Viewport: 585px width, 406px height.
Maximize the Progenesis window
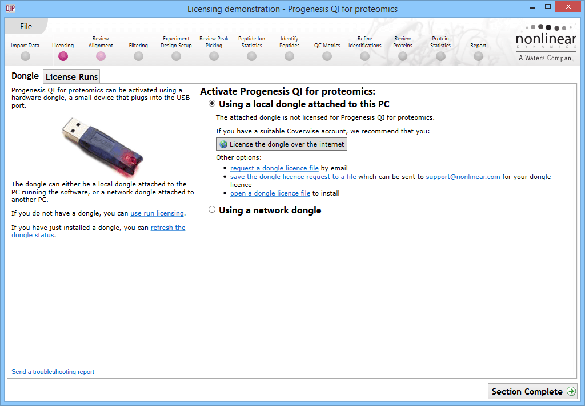[x=548, y=7]
